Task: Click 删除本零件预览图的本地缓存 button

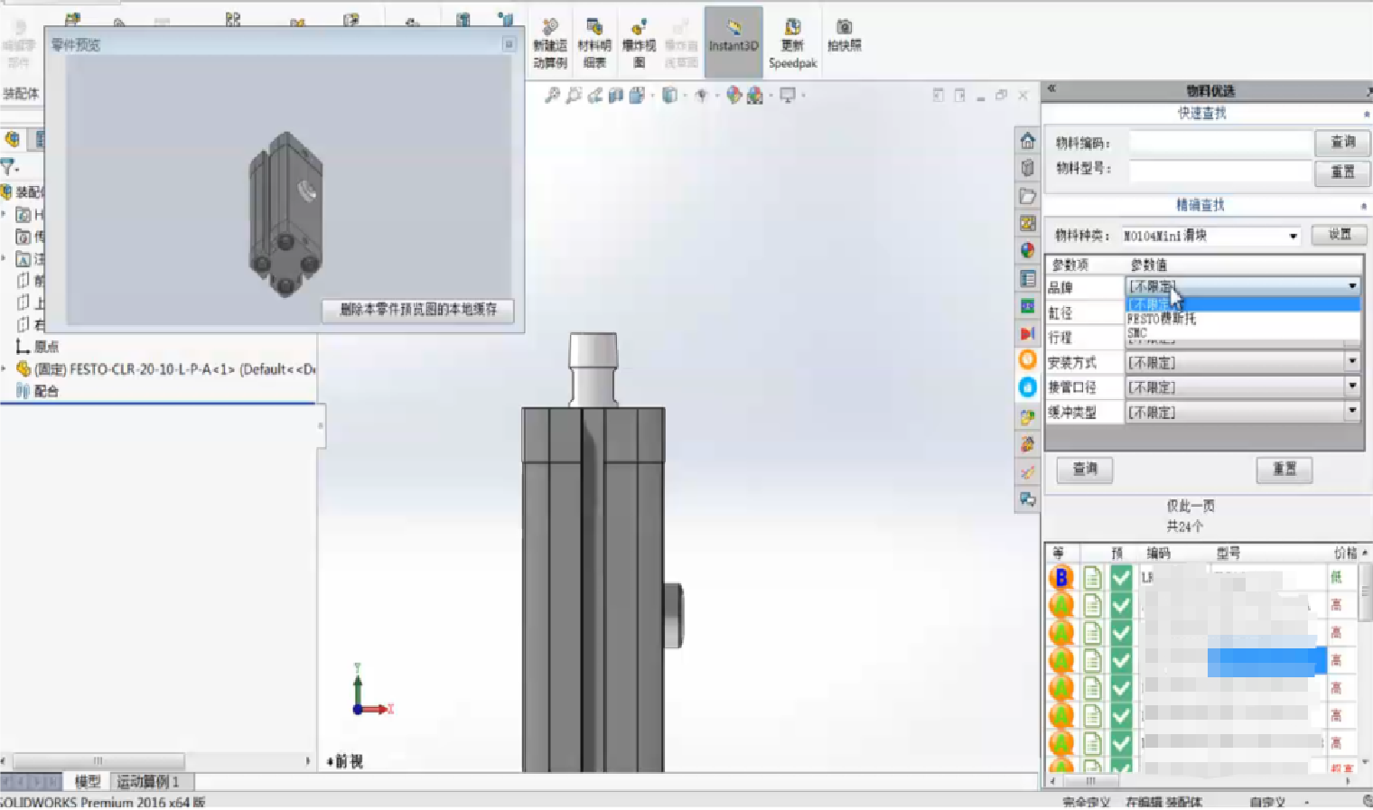Action: (x=418, y=310)
